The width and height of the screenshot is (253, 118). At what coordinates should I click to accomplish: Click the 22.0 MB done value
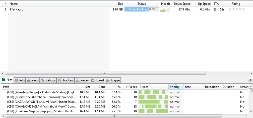[x=100, y=107]
